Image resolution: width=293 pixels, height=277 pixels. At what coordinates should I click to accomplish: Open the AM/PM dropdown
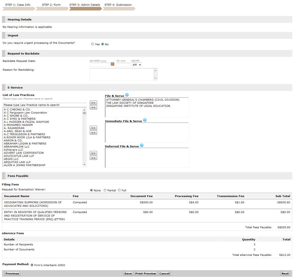tap(136, 65)
